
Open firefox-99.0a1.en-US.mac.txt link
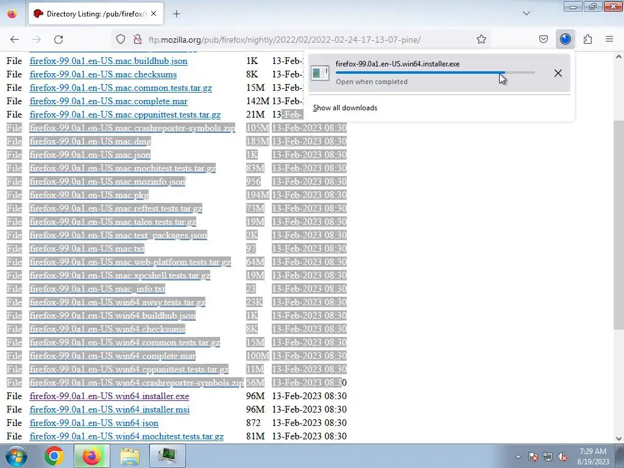coord(87,249)
